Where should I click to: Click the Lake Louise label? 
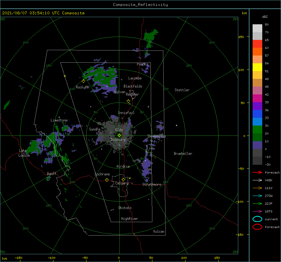(x=24, y=153)
